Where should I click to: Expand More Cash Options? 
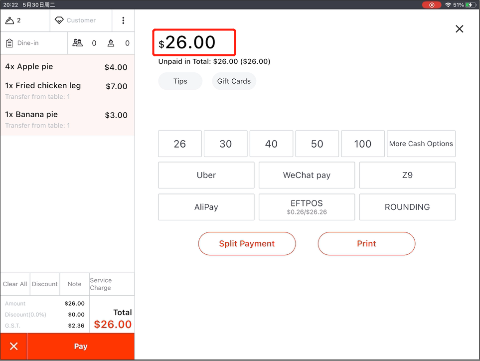click(x=421, y=144)
